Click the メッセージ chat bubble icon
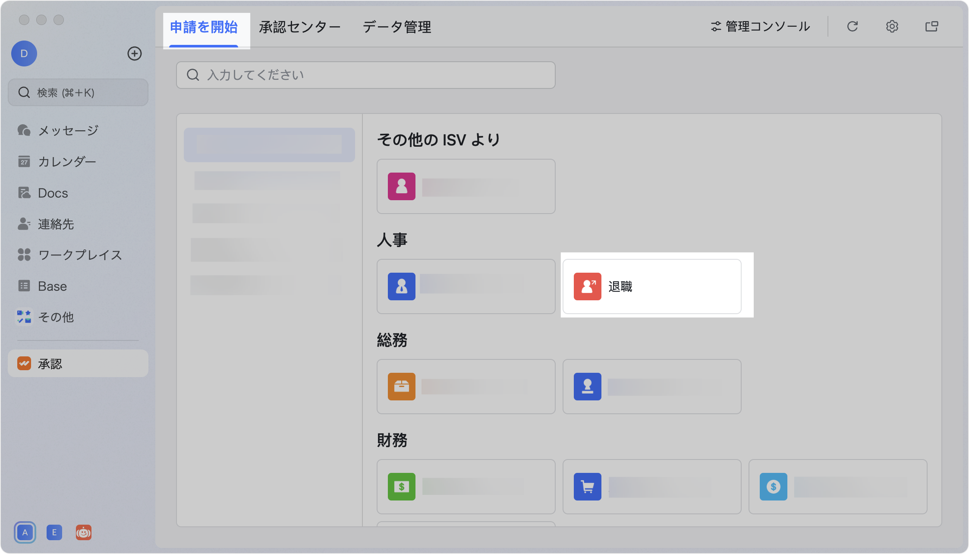969x554 pixels. click(24, 130)
